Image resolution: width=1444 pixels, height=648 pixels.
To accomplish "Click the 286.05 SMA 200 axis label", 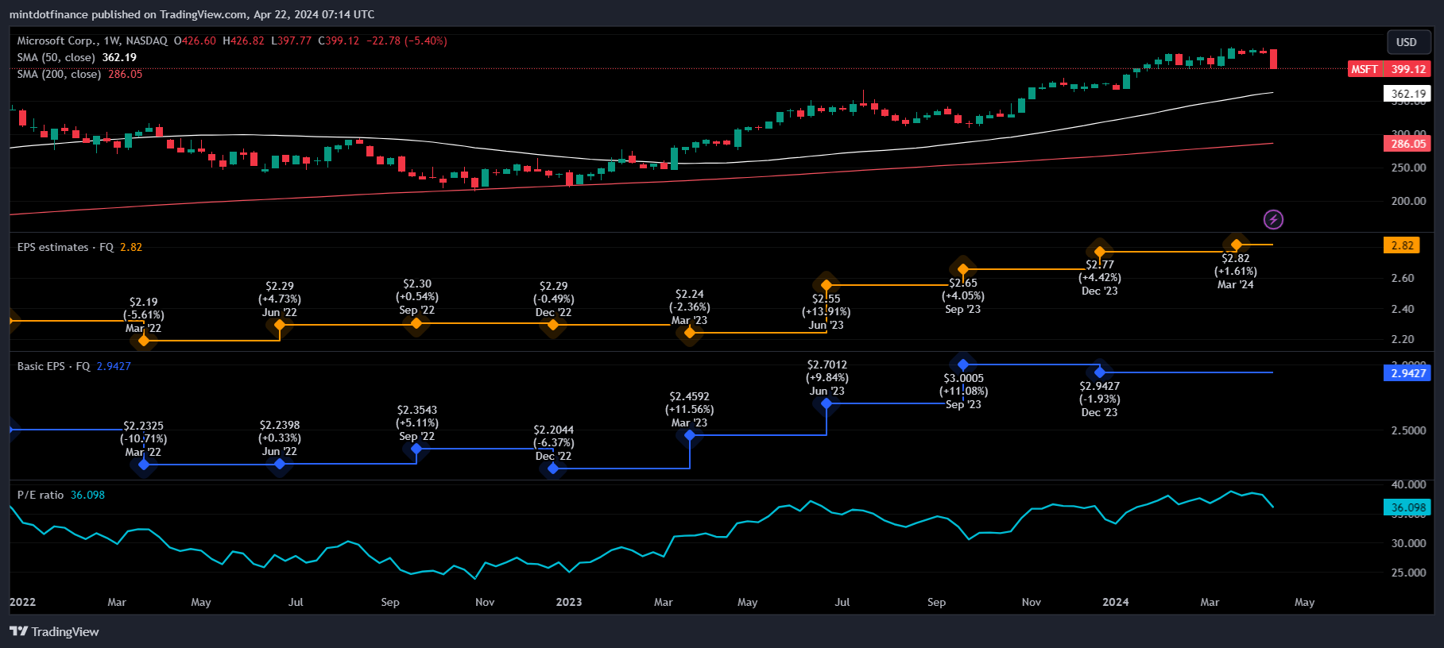I will pyautogui.click(x=1407, y=144).
